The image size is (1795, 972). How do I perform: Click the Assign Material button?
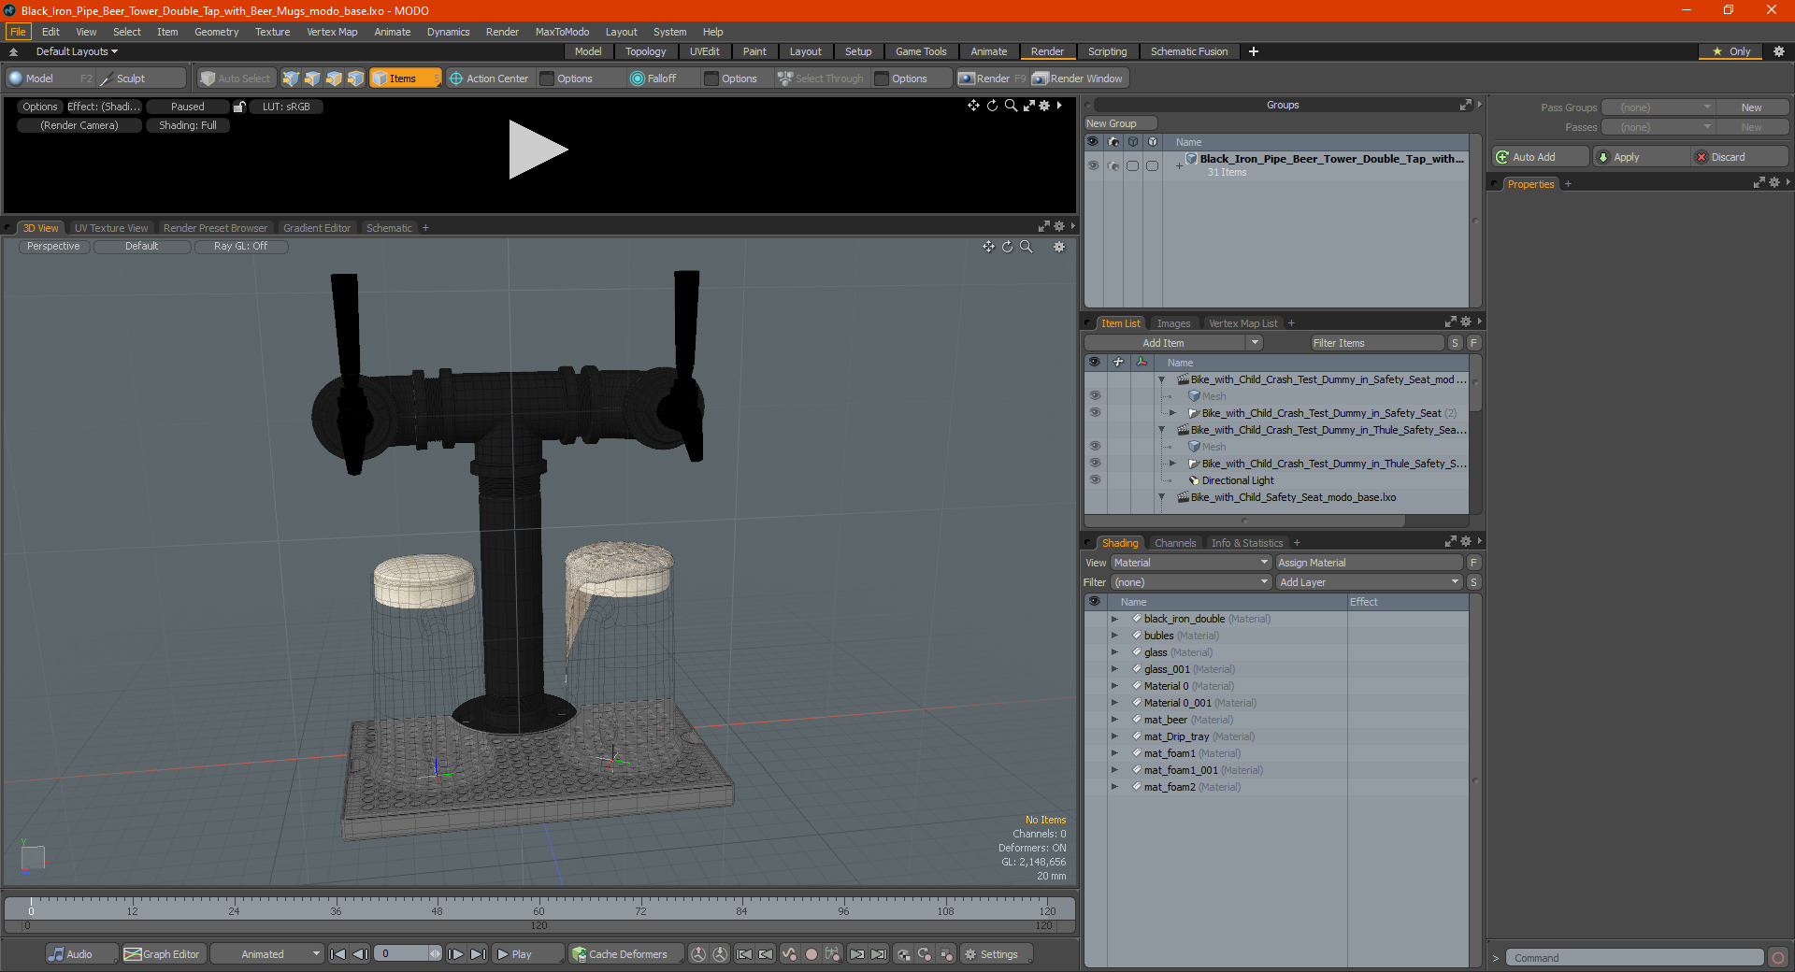pos(1369,563)
